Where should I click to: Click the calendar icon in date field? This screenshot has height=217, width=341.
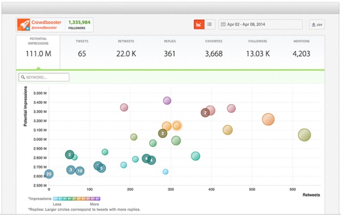[x=223, y=24]
